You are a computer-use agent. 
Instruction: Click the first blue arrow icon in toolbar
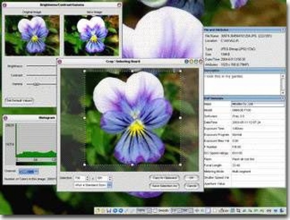tap(115, 210)
